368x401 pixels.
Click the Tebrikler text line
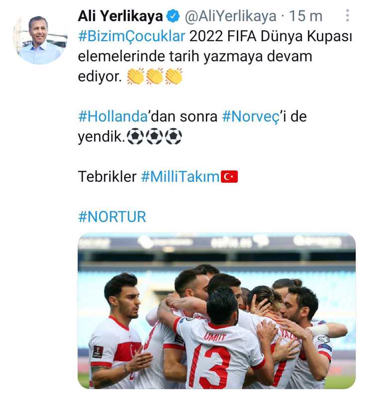158,177
